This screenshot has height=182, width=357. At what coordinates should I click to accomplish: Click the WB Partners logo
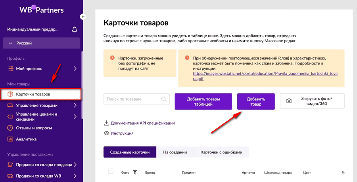42,10
